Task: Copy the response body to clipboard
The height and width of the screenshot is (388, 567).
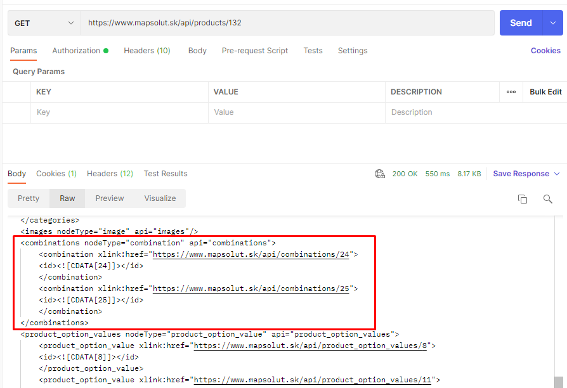Action: click(522, 198)
